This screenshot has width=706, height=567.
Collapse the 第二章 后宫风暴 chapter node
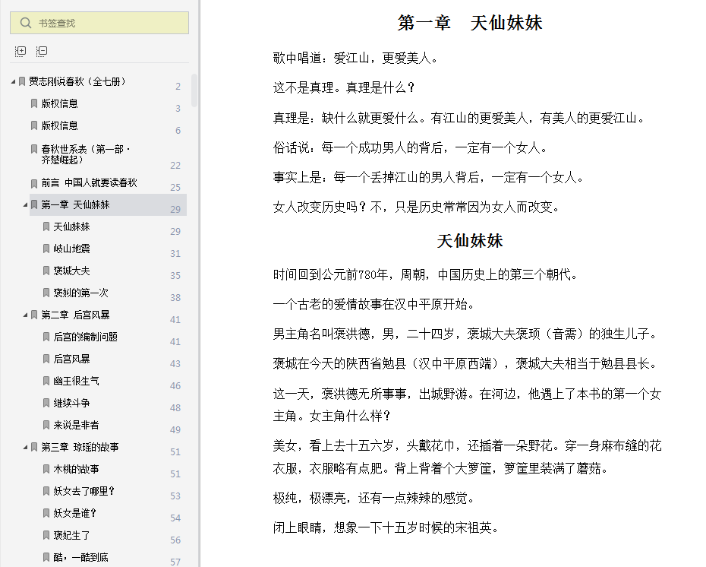(25, 315)
